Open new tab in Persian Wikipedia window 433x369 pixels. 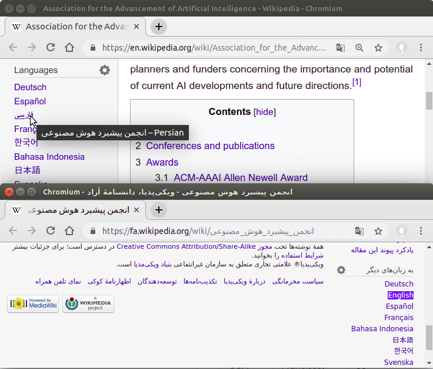158,210
